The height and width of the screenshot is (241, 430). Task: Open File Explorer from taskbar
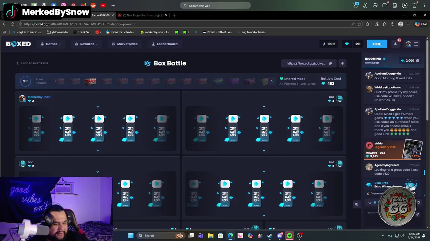(211, 236)
